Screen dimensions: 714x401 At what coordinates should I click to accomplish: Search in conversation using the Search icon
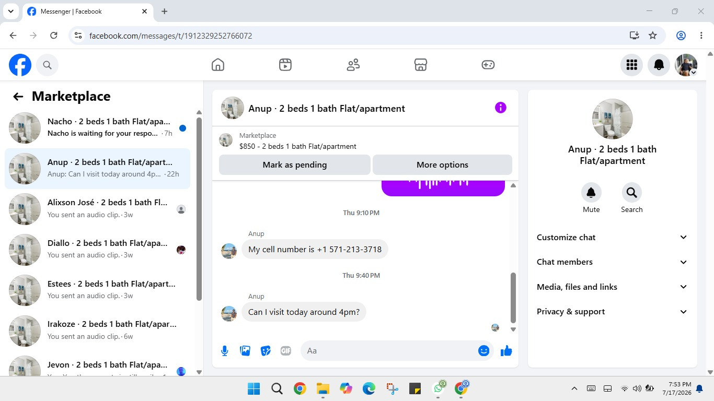click(631, 193)
